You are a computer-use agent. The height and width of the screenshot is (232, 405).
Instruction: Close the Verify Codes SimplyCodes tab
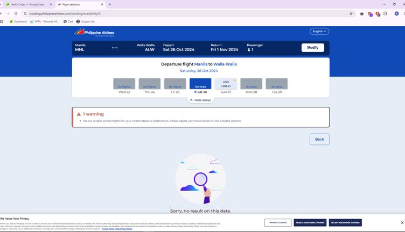[x=51, y=4]
